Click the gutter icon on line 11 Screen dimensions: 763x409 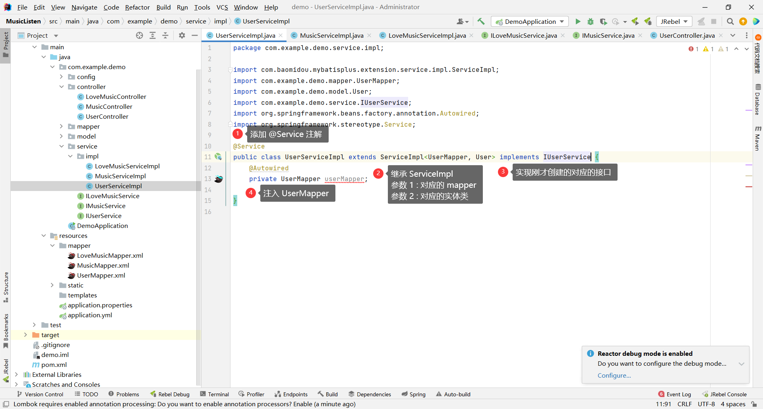click(218, 157)
